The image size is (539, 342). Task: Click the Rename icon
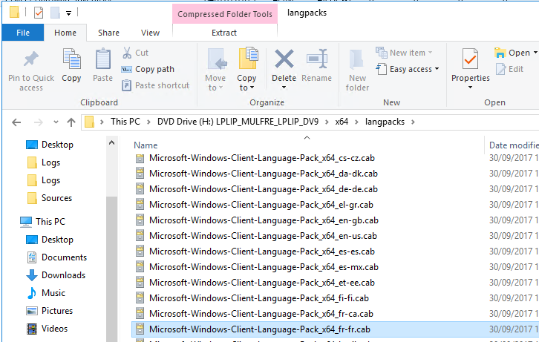coord(316,59)
